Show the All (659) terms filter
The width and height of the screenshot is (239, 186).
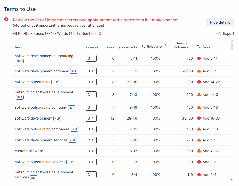click(20, 33)
